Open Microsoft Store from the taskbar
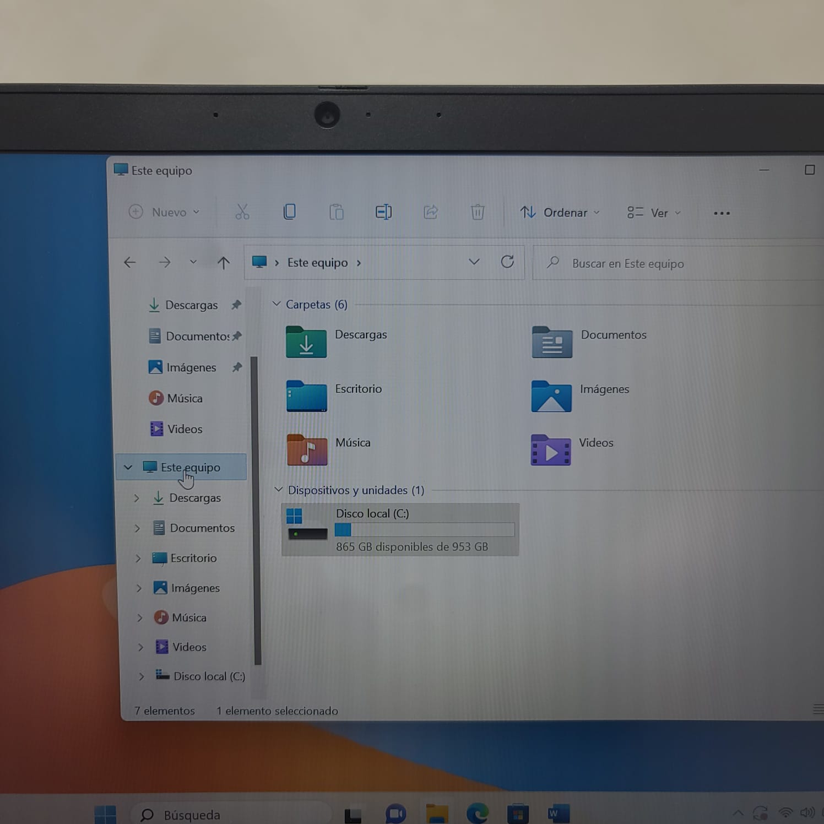824x824 pixels. coord(518,814)
